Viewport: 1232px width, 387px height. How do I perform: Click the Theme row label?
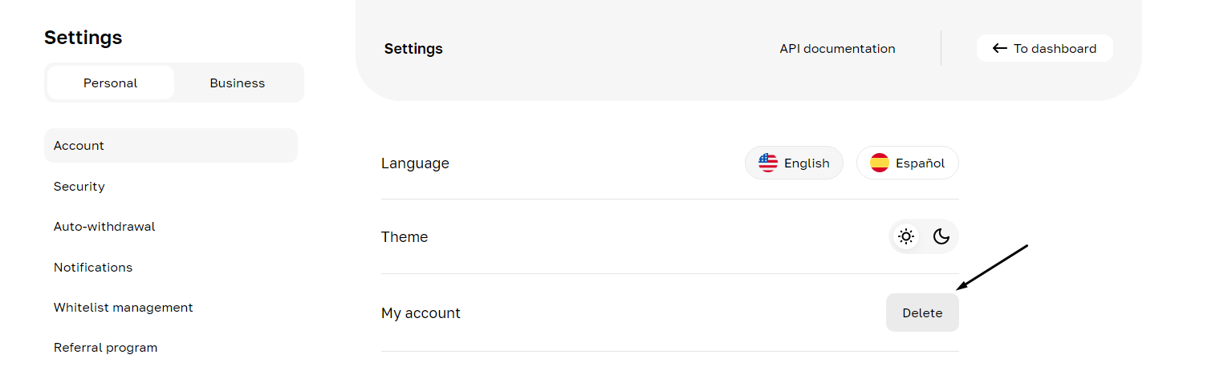click(x=405, y=236)
